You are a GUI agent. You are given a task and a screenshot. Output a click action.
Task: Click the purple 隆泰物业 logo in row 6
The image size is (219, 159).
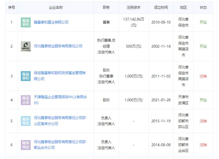(26, 145)
